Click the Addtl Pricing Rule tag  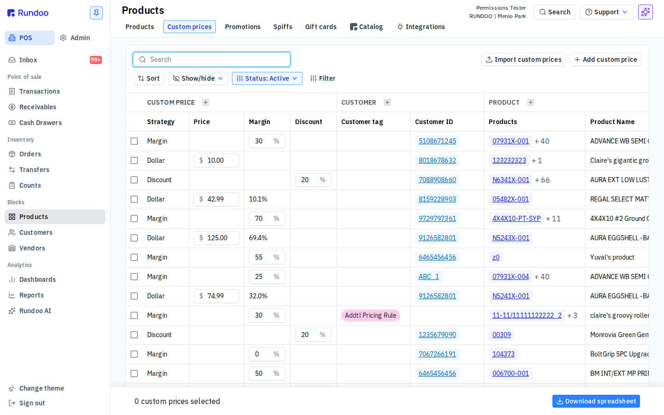click(371, 315)
